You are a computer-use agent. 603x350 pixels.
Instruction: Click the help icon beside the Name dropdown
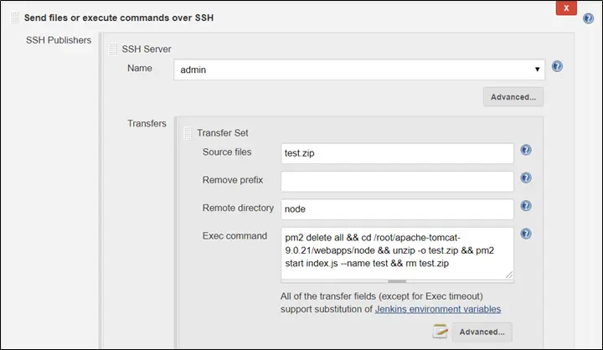pos(557,67)
